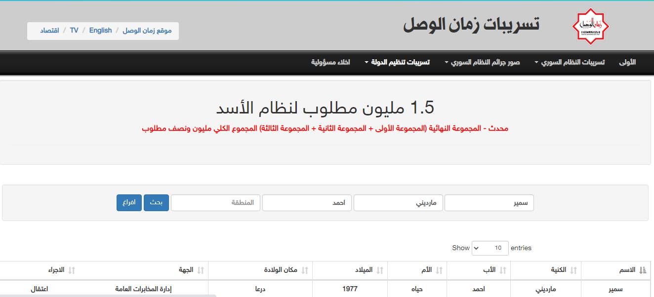Switch to English site link

[101, 31]
